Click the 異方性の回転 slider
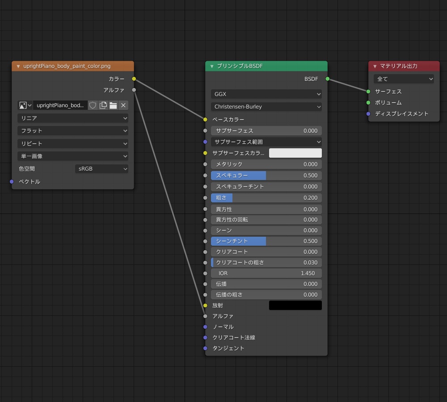 coord(266,220)
